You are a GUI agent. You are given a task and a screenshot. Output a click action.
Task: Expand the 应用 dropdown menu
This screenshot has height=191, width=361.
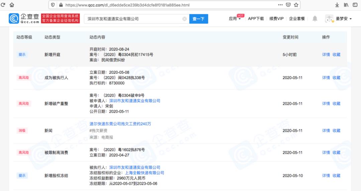click(235, 19)
